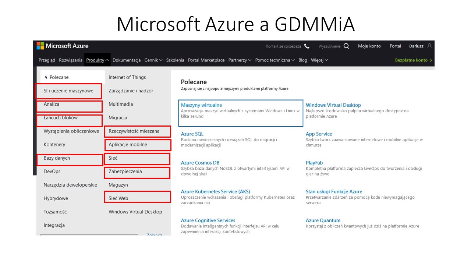Viewport: 471px width, 265px height.
Task: Select the DevOps category
Action: [x=52, y=172]
